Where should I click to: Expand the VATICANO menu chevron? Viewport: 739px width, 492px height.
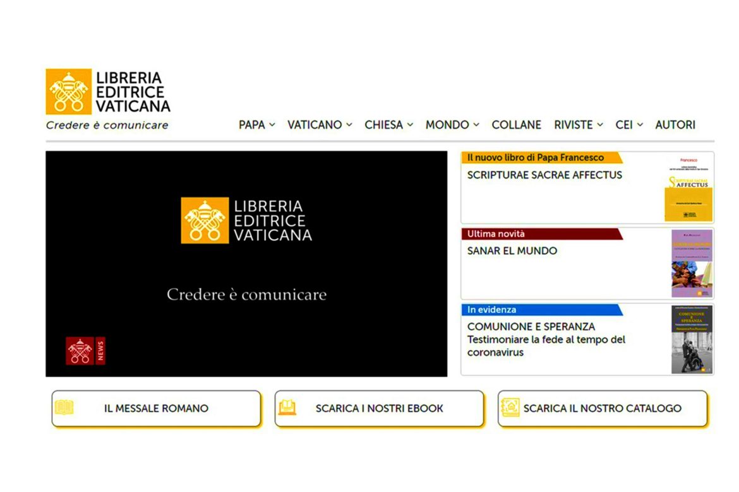349,125
